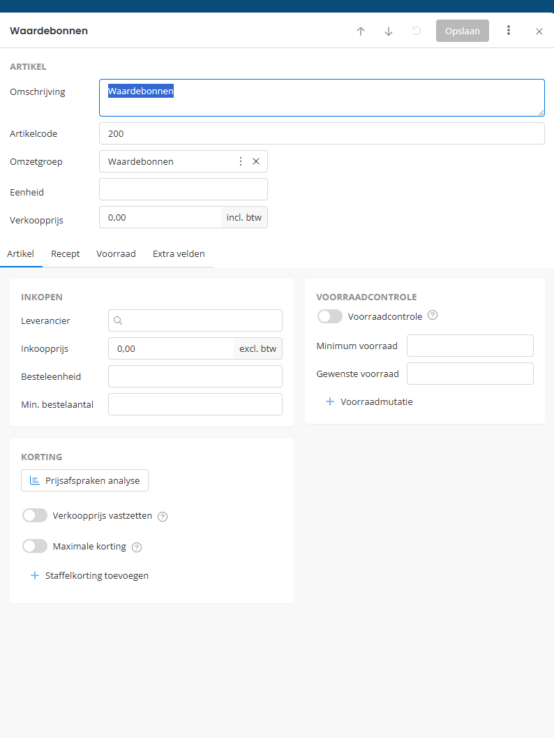Open Omzetgroep options via vertical dots

click(x=241, y=161)
